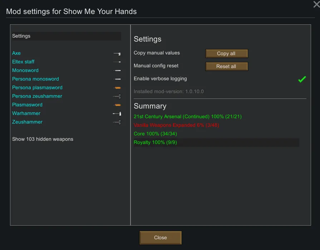Screen dimensions: 320x250
Task: Show 103 hidden weapons
Action: pos(43,139)
